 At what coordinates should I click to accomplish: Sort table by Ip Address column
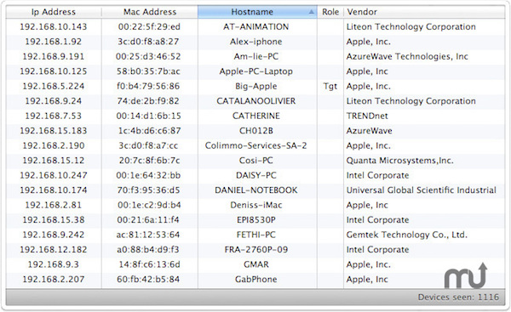[x=54, y=12]
